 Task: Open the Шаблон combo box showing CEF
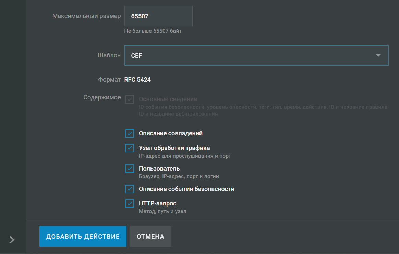click(x=247, y=55)
